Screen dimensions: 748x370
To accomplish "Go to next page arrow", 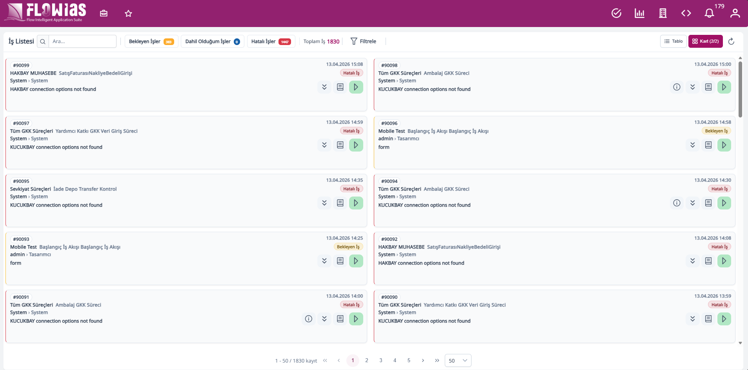I will 423,360.
